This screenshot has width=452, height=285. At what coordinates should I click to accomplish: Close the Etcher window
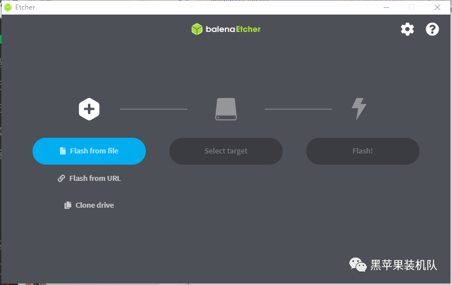437,7
